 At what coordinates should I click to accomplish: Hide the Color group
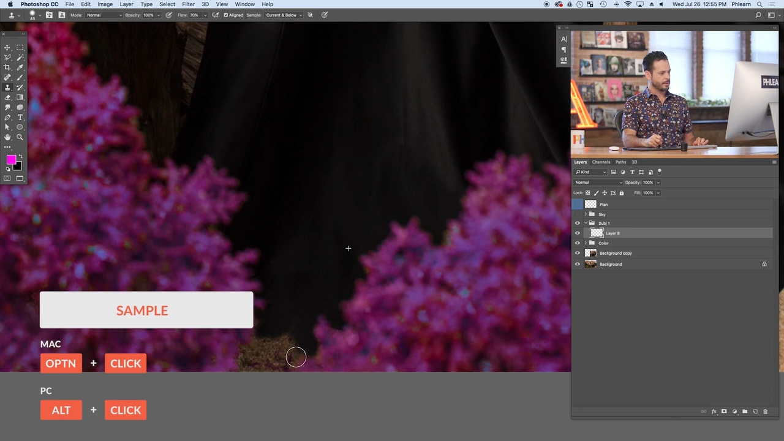pos(577,243)
